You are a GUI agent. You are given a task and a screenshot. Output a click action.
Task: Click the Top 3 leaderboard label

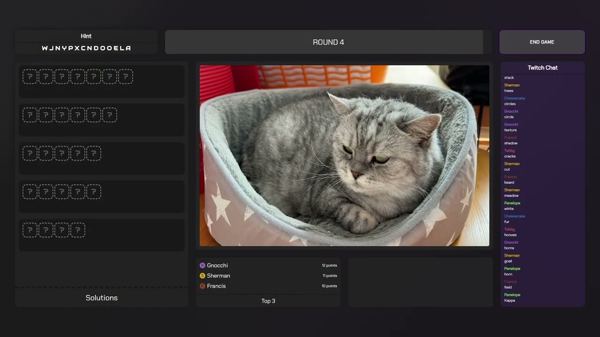pyautogui.click(x=268, y=301)
